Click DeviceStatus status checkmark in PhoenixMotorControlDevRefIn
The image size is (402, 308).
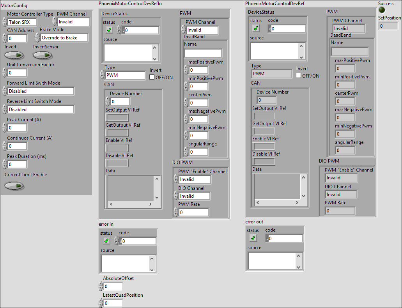pyautogui.click(x=109, y=30)
